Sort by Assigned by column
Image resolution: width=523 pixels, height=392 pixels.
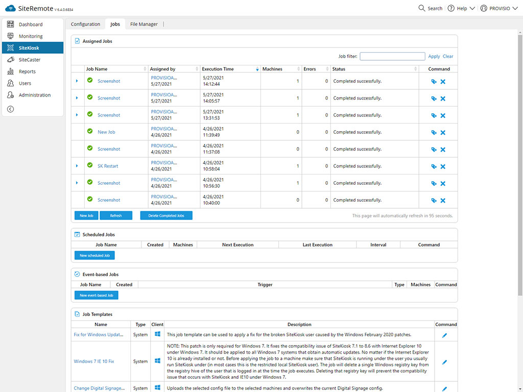point(174,69)
